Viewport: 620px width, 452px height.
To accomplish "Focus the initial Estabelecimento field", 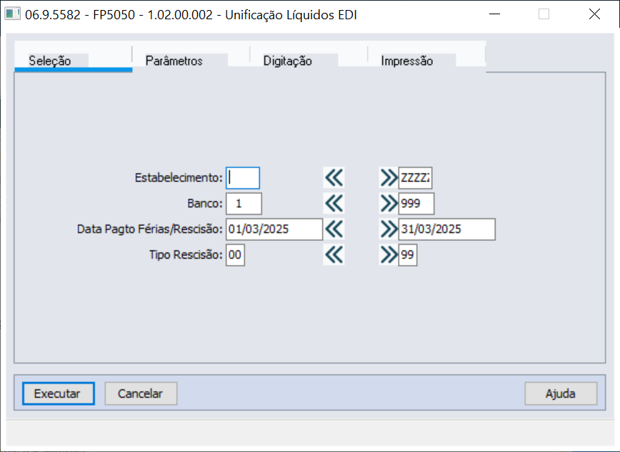I will click(x=243, y=178).
